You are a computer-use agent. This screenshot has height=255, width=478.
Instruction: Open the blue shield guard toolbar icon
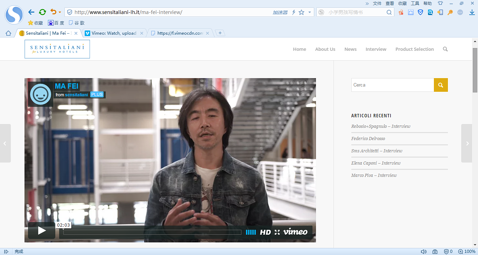tap(421, 12)
